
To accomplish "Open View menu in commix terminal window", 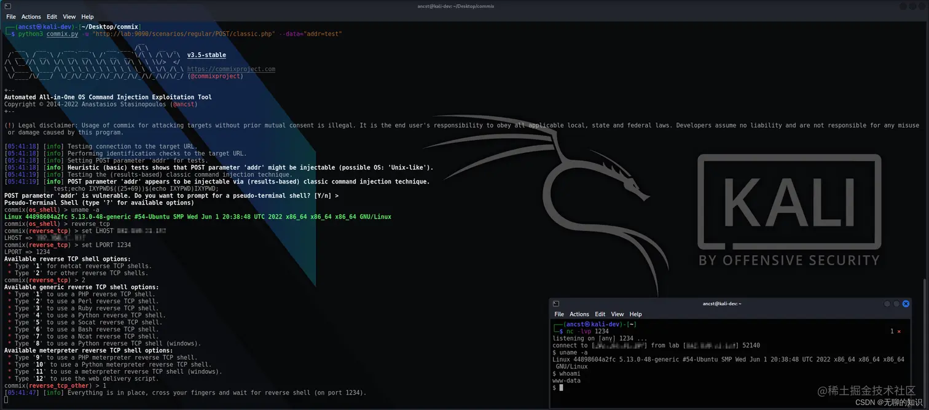I will click(x=69, y=17).
